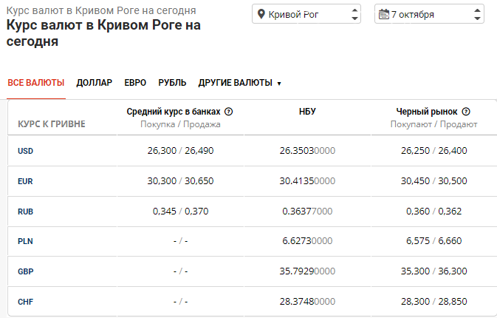Switch to the Все валюты tab
This screenshot has height=318, width=497.
pos(36,83)
